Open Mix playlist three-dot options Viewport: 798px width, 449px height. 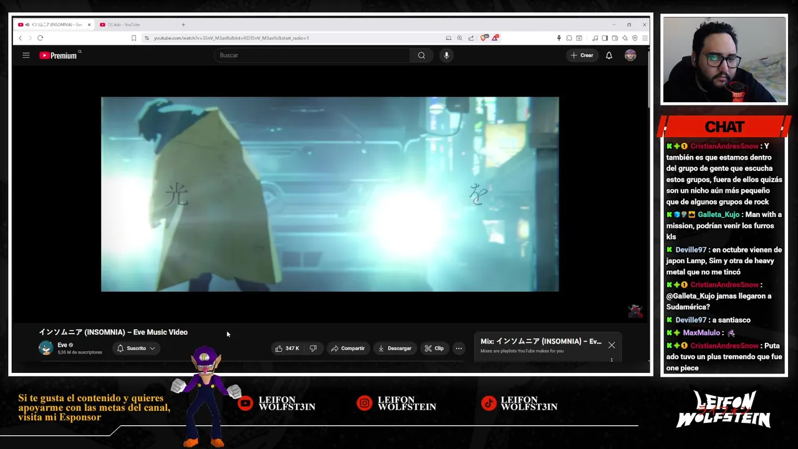tap(612, 360)
